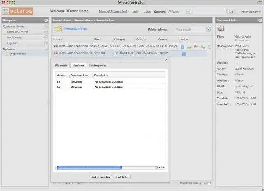Click the Presentations folder icon beside the folder title
Screen dimensions: 264x191
(58, 29)
